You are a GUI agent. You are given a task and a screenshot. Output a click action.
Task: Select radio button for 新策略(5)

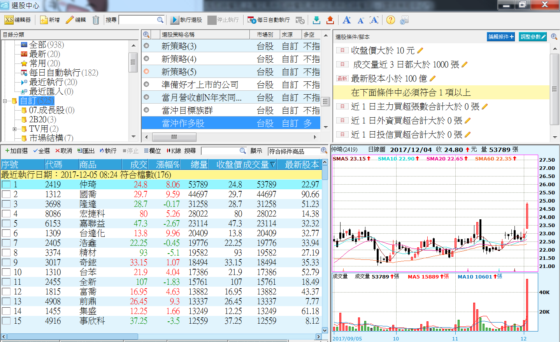tap(146, 72)
